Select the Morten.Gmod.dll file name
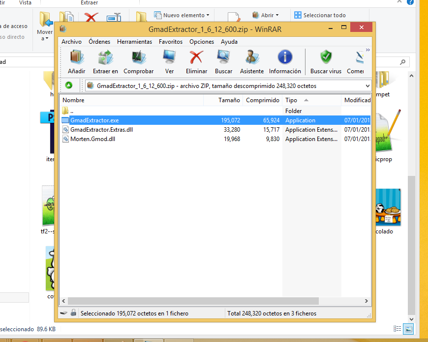 coord(93,139)
